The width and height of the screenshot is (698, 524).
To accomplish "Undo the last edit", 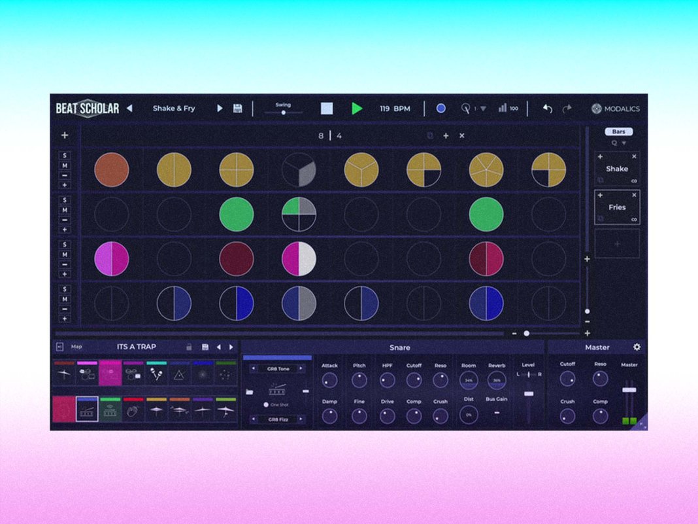I will pyautogui.click(x=547, y=109).
